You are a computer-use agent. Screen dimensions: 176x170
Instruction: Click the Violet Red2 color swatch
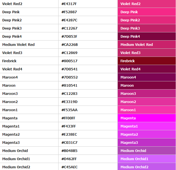146,4
